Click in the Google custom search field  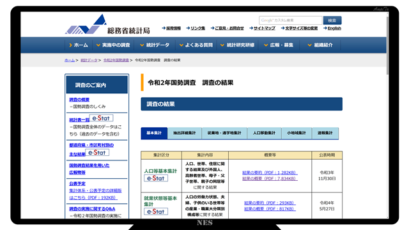[x=291, y=20]
